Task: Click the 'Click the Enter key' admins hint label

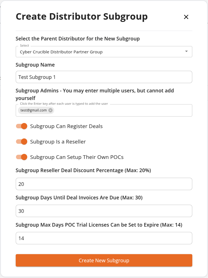Action: click(x=64, y=104)
